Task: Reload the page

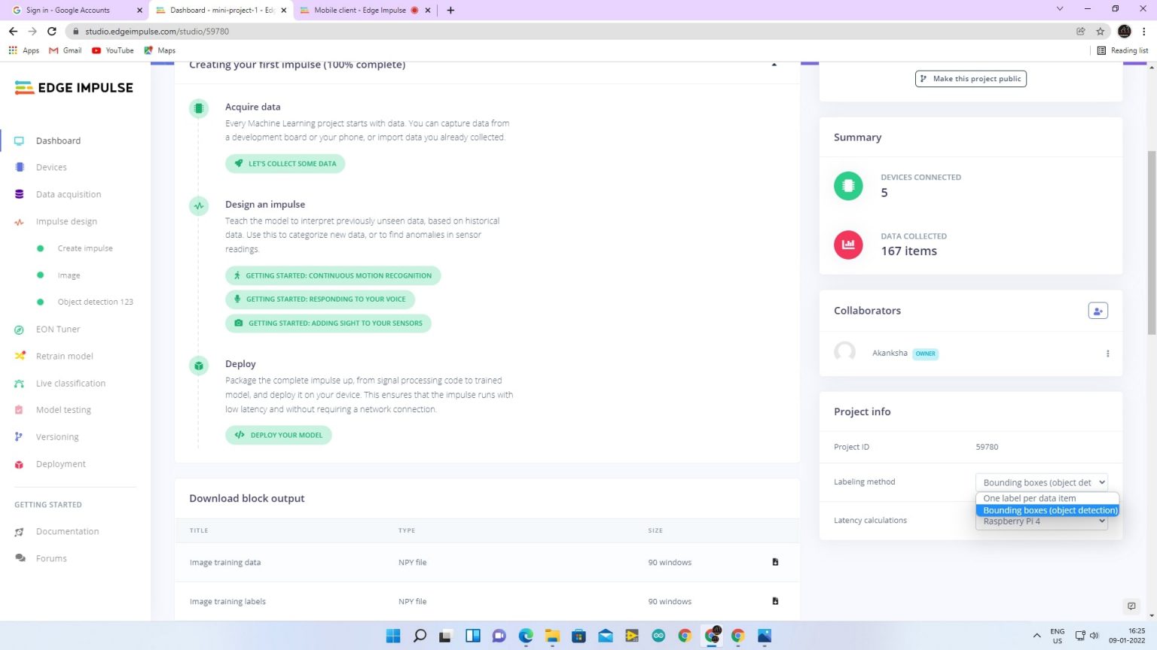Action: coord(52,32)
